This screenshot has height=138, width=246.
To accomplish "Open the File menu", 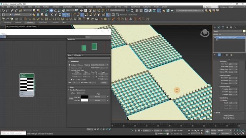I will [x=3, y=7].
